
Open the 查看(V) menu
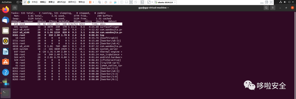52,2
